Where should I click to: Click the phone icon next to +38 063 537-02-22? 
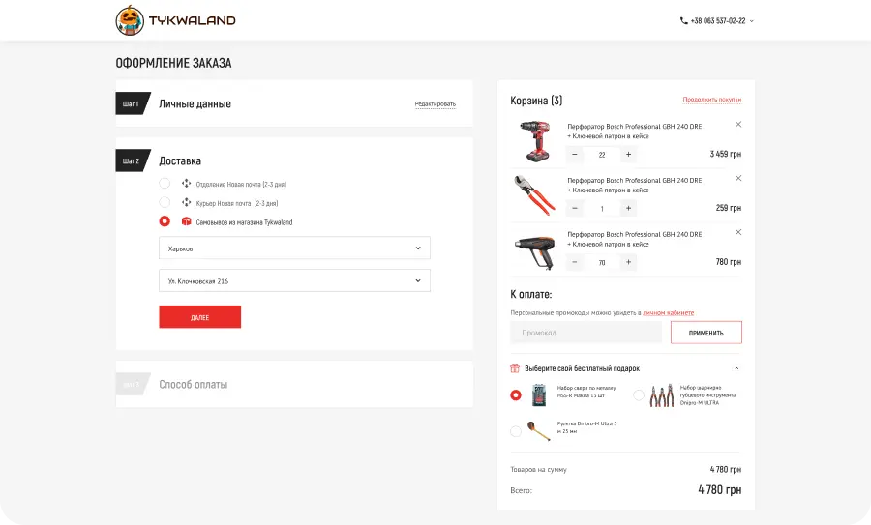pyautogui.click(x=684, y=20)
